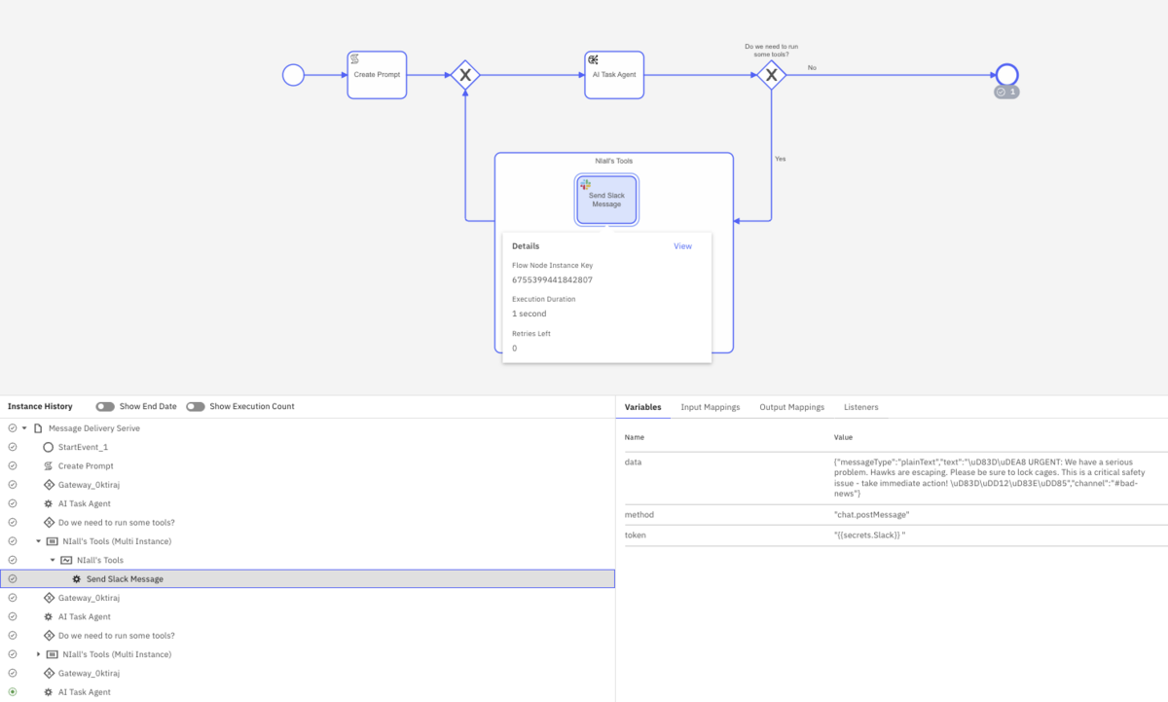Collapse the Message Delivery Serive tree root
Image resolution: width=1168 pixels, height=702 pixels.
[24, 428]
